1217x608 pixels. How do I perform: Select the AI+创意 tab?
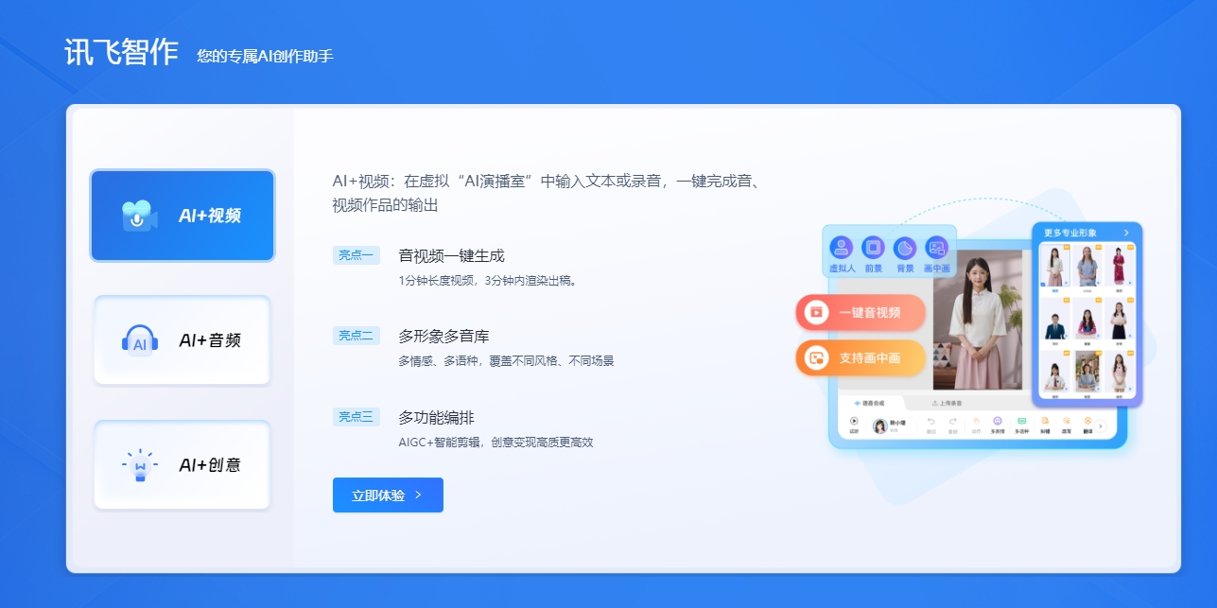tap(183, 465)
